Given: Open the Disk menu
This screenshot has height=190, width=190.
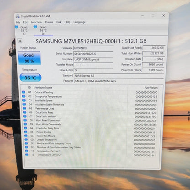Looking at the screenshot, I should tap(59, 22).
